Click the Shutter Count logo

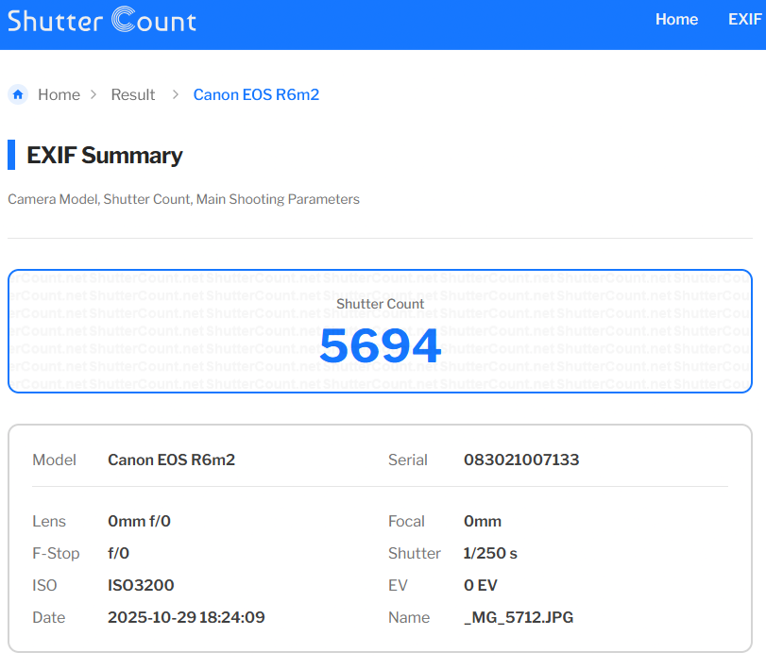(x=102, y=20)
